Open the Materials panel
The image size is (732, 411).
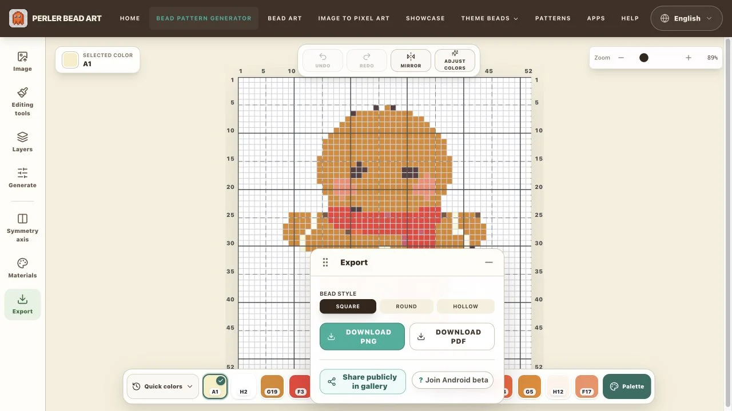pos(22,268)
